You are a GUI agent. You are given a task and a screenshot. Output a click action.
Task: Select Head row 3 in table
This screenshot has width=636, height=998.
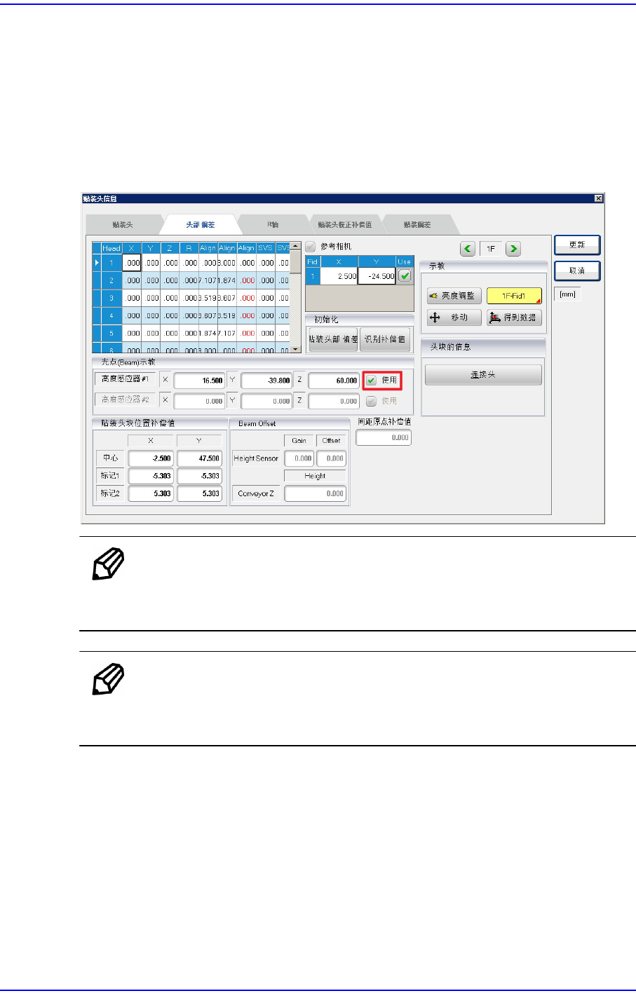[111, 298]
